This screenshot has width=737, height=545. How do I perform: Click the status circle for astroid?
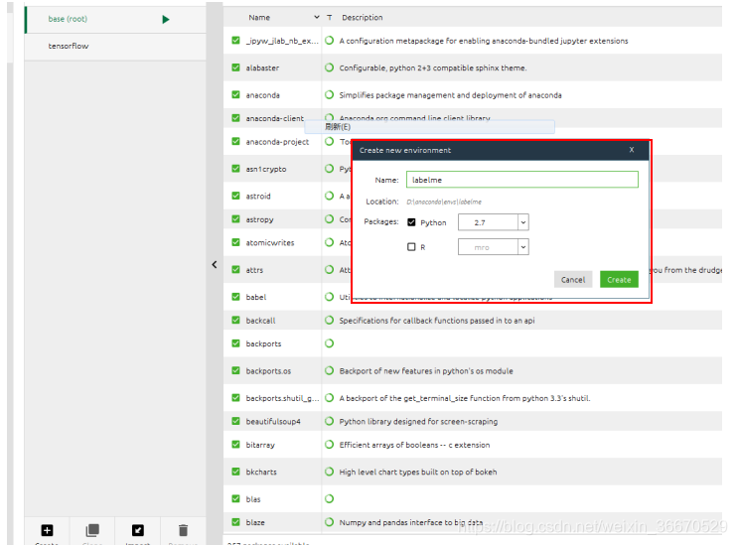coord(330,196)
